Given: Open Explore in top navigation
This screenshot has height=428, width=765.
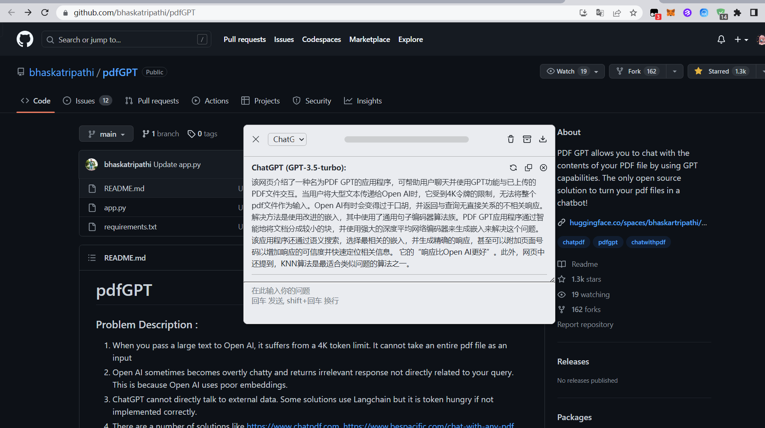Looking at the screenshot, I should [411, 39].
